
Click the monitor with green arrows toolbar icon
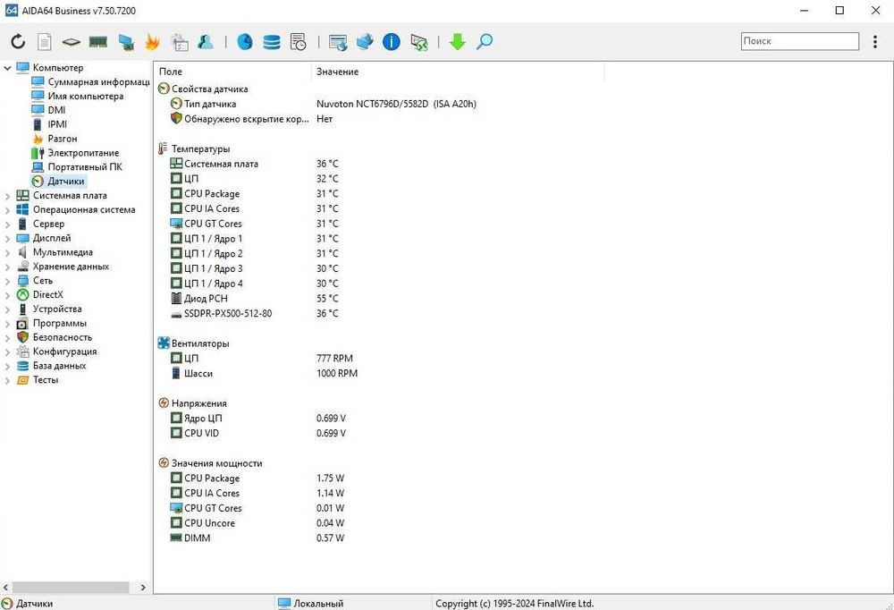pos(419,42)
